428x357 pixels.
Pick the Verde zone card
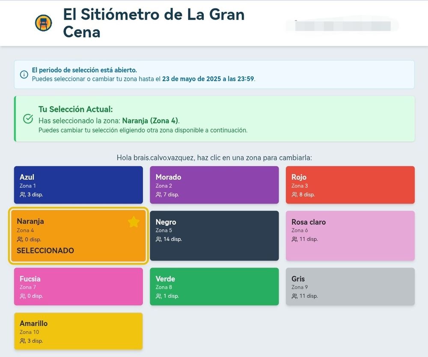point(214,286)
